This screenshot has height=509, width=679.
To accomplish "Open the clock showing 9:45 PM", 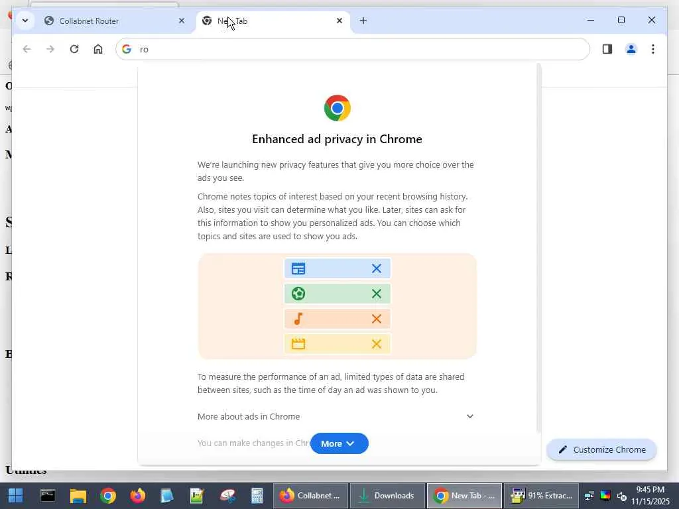I will (x=650, y=496).
